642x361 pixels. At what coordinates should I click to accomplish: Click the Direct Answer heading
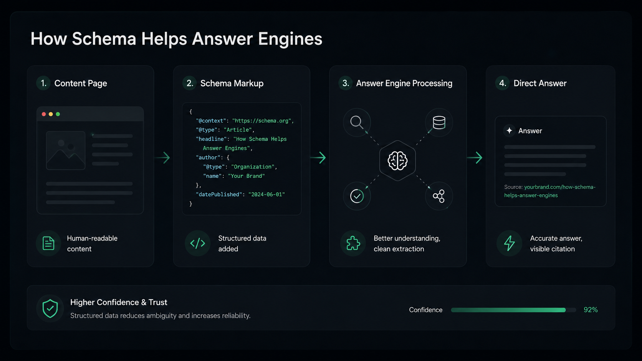coord(540,83)
